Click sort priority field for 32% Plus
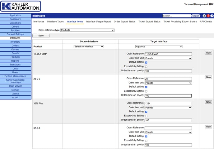214x149 pixels. click(168, 120)
